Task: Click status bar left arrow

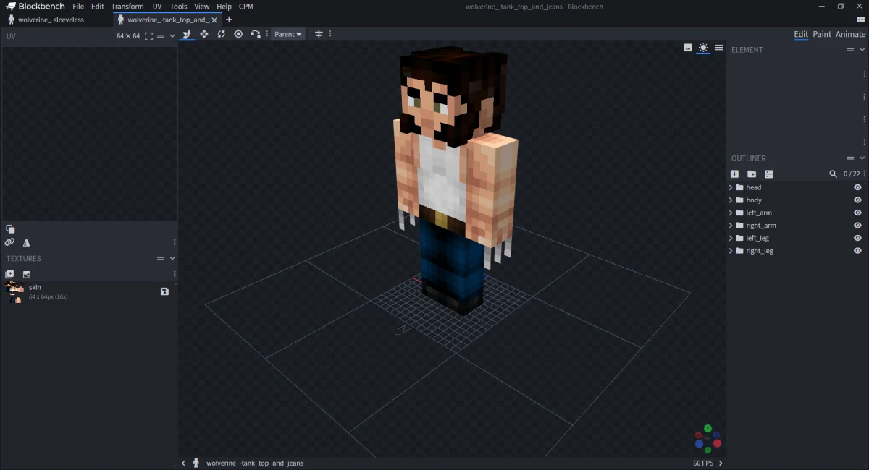Action: tap(183, 463)
